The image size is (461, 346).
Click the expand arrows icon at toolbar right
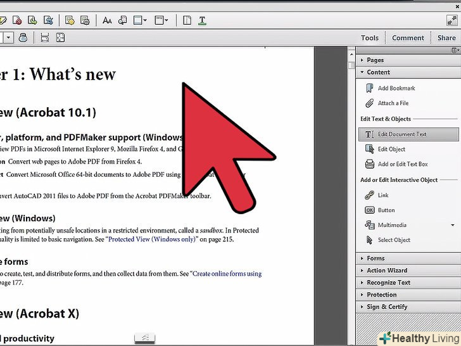point(452,20)
